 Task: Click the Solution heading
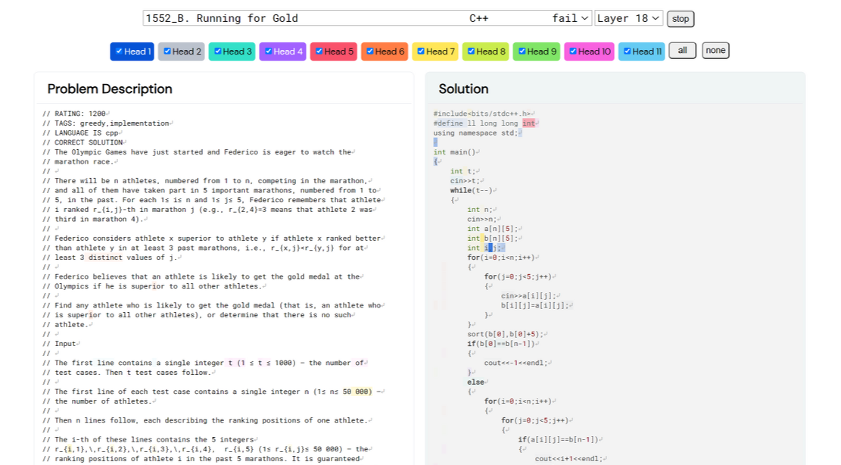click(463, 89)
